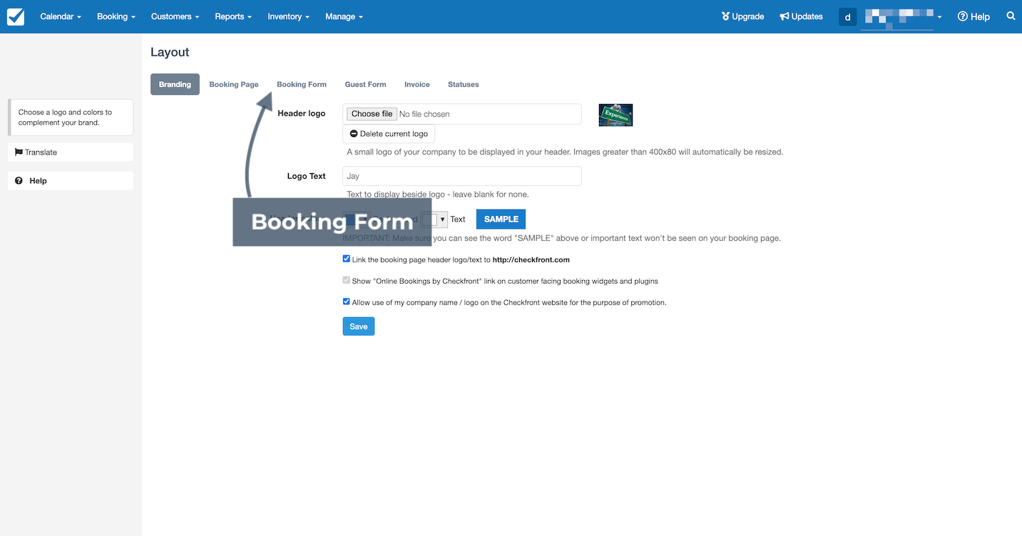Open Updates announcements in top bar

[x=801, y=16]
